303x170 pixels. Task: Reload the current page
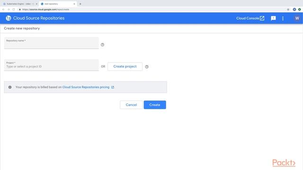pyautogui.click(x=14, y=9)
